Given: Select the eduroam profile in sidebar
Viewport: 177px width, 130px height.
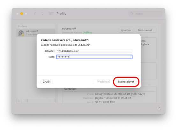Looking at the screenshot, I should (36, 33).
